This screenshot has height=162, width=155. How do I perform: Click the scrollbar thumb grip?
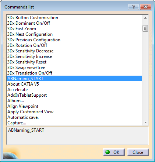[x=145, y=28]
